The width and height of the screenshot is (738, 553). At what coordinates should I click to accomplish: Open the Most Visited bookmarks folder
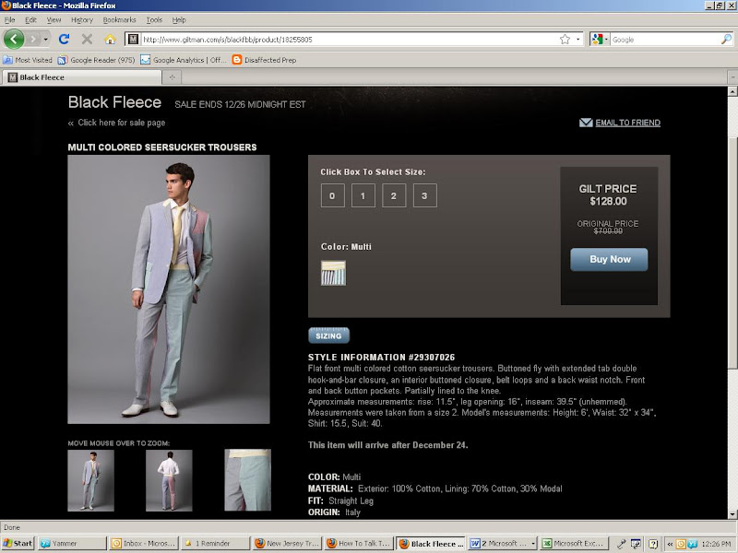click(28, 60)
